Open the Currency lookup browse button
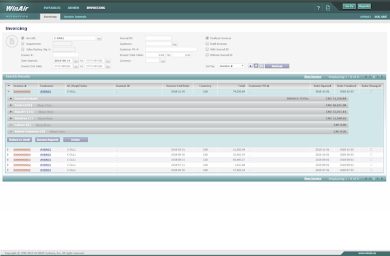Viewport: 390px width, 256px height. click(x=163, y=60)
